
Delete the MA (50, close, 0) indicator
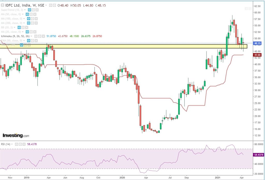[35, 14]
